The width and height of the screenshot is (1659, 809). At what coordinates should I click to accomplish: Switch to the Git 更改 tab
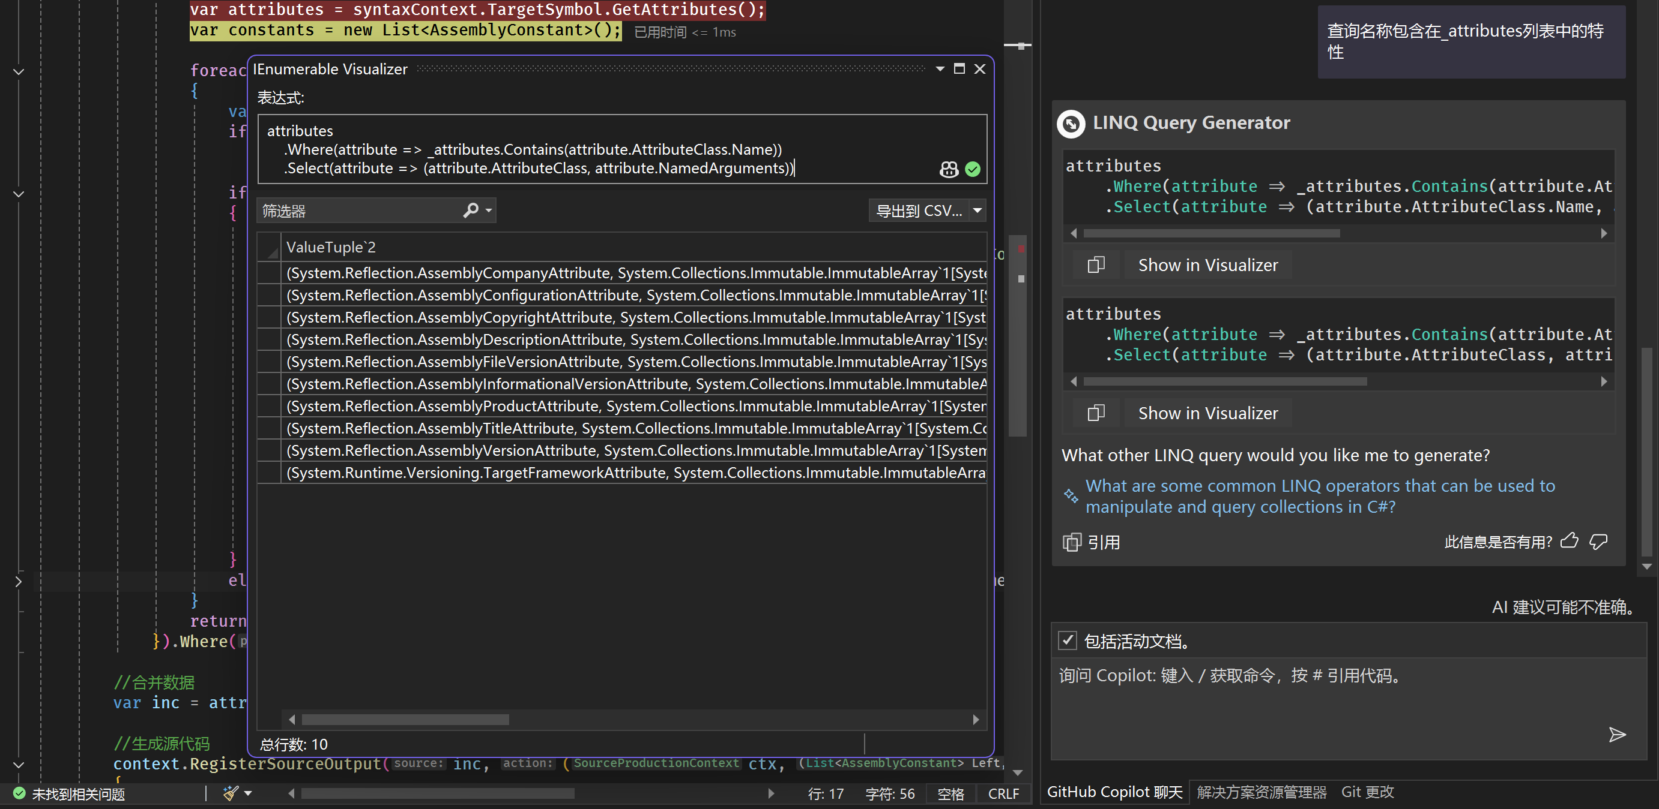(x=1367, y=792)
